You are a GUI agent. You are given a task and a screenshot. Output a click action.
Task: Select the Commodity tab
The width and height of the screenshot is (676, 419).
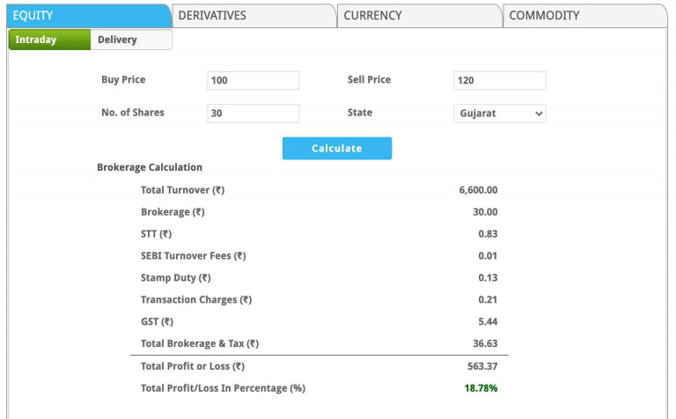point(584,15)
